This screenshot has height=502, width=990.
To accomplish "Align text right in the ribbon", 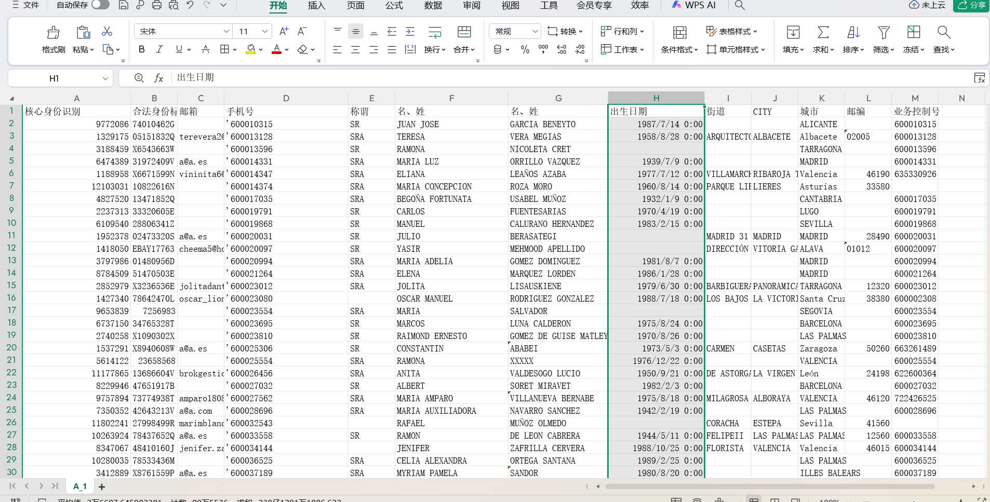I will coord(374,49).
